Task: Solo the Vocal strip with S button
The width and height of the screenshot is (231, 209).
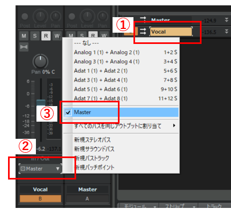Action: 35,36
